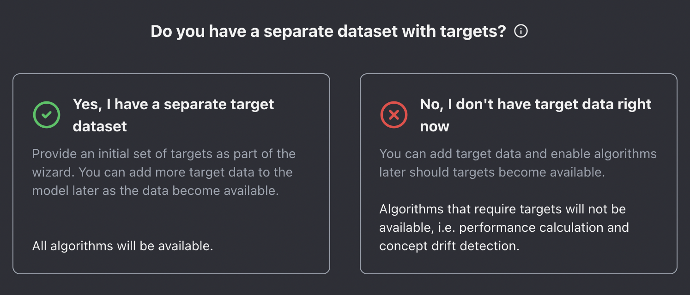Click the word "dataset" under the Yes title
690x295 pixels.
(x=100, y=126)
